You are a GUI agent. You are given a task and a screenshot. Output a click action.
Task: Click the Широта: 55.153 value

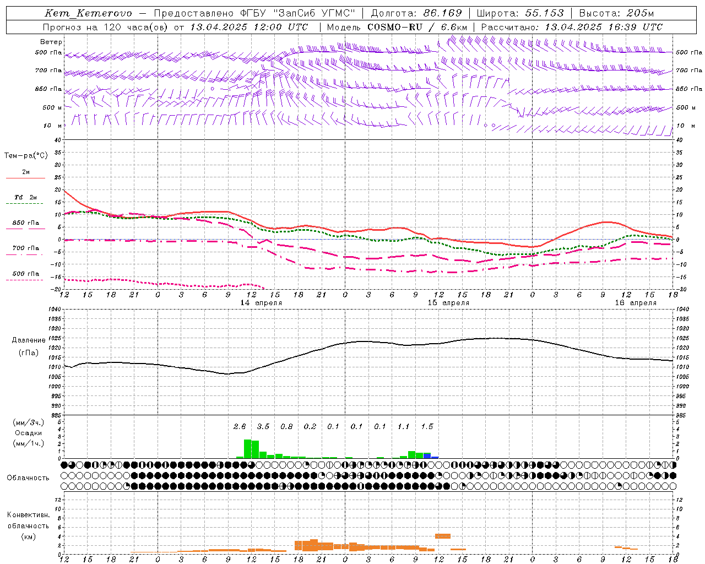[x=520, y=13]
